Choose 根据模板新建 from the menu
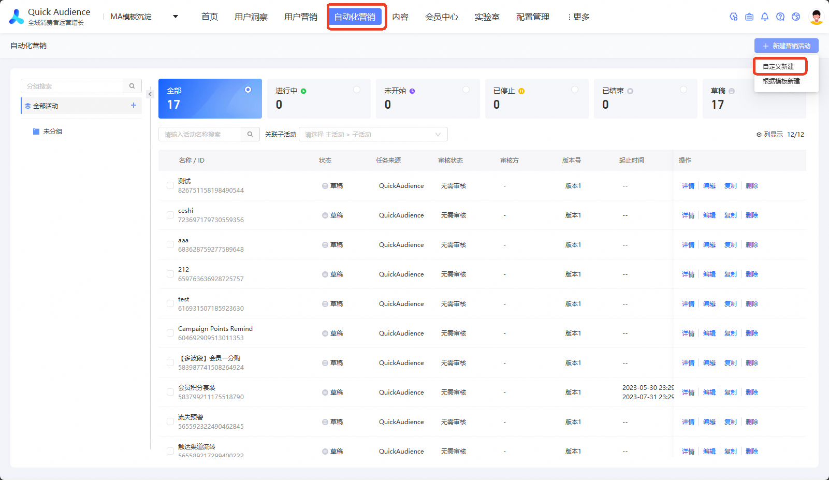The width and height of the screenshot is (829, 480). click(781, 81)
